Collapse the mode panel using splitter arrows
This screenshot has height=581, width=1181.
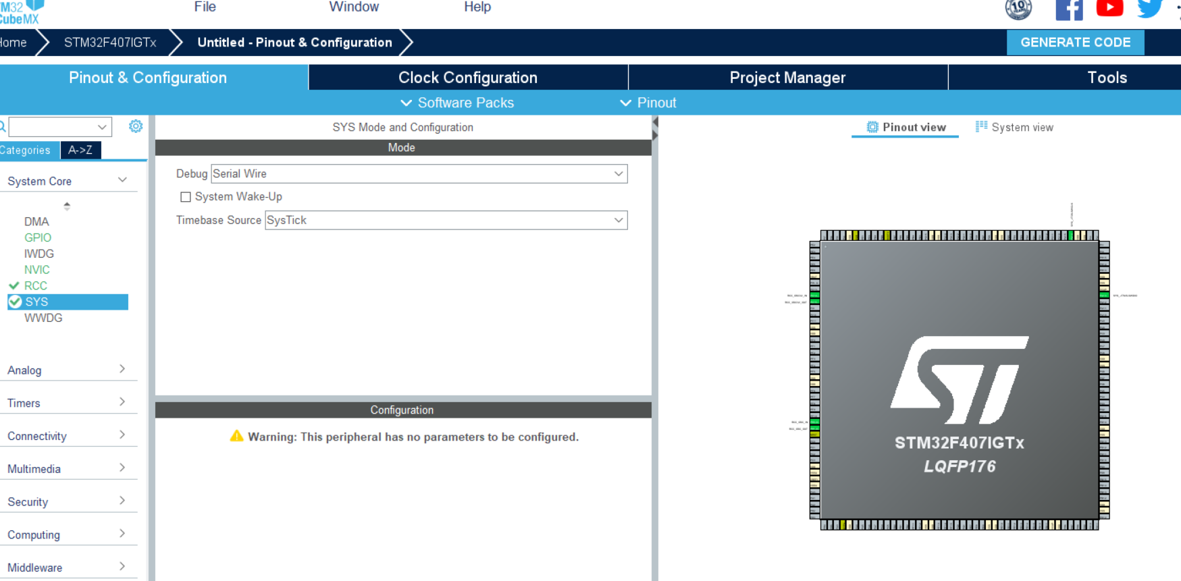(x=654, y=129)
